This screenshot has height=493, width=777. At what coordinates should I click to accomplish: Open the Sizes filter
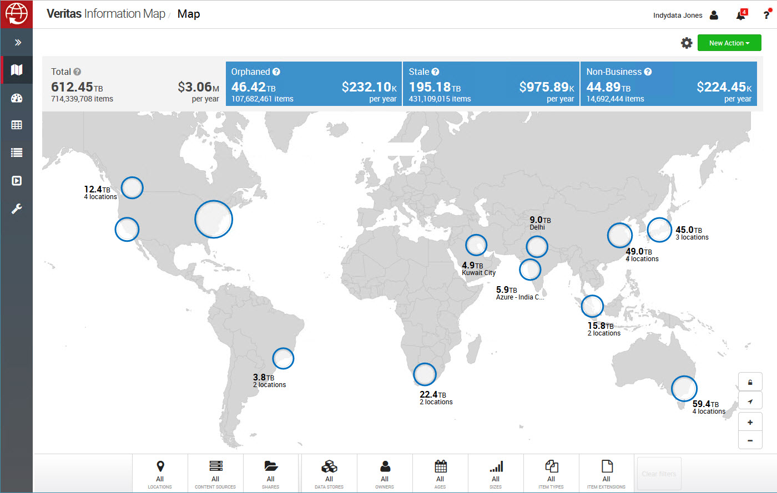496,474
